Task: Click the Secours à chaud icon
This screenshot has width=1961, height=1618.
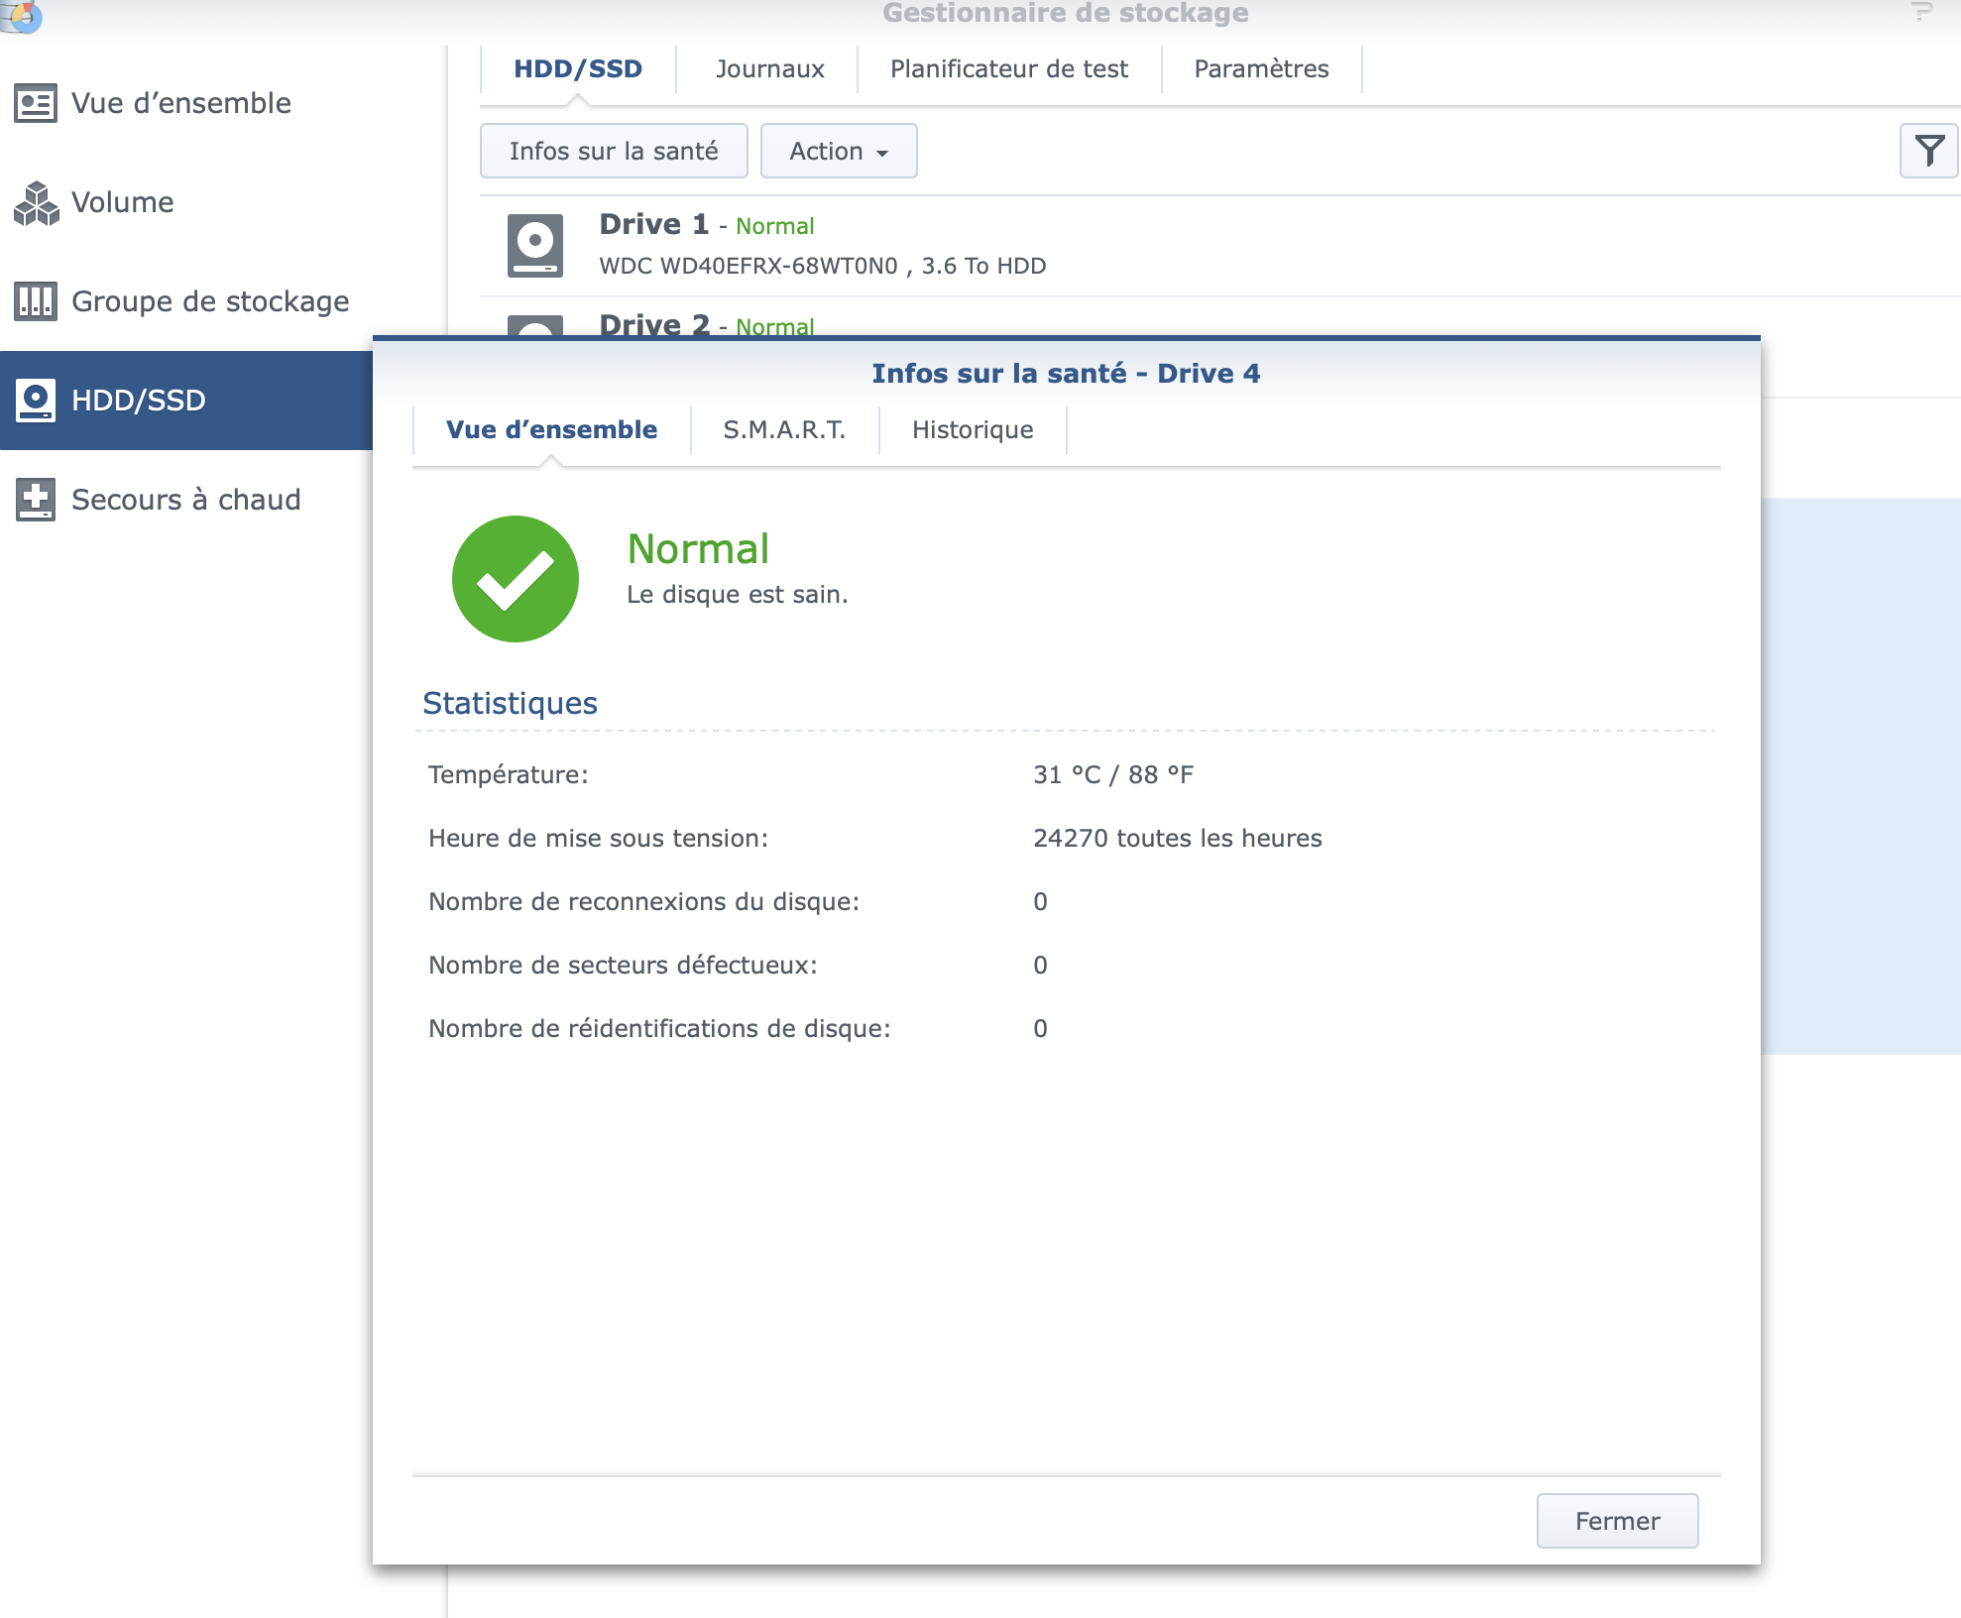Action: pyautogui.click(x=36, y=500)
